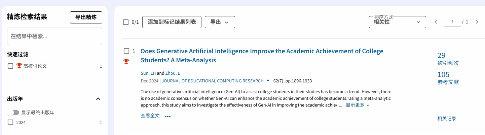Click the highly cited trophy icon beside result 1

click(126, 61)
